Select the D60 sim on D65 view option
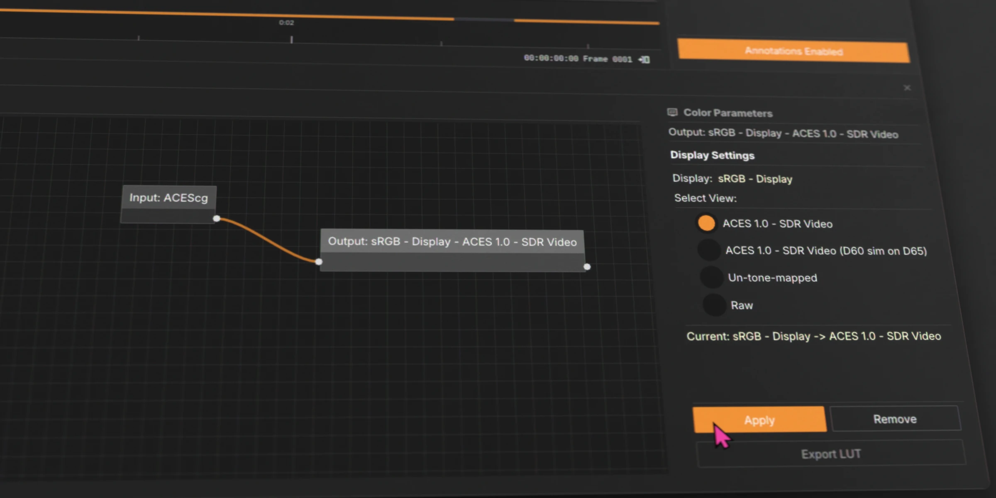The width and height of the screenshot is (996, 498). tap(709, 250)
